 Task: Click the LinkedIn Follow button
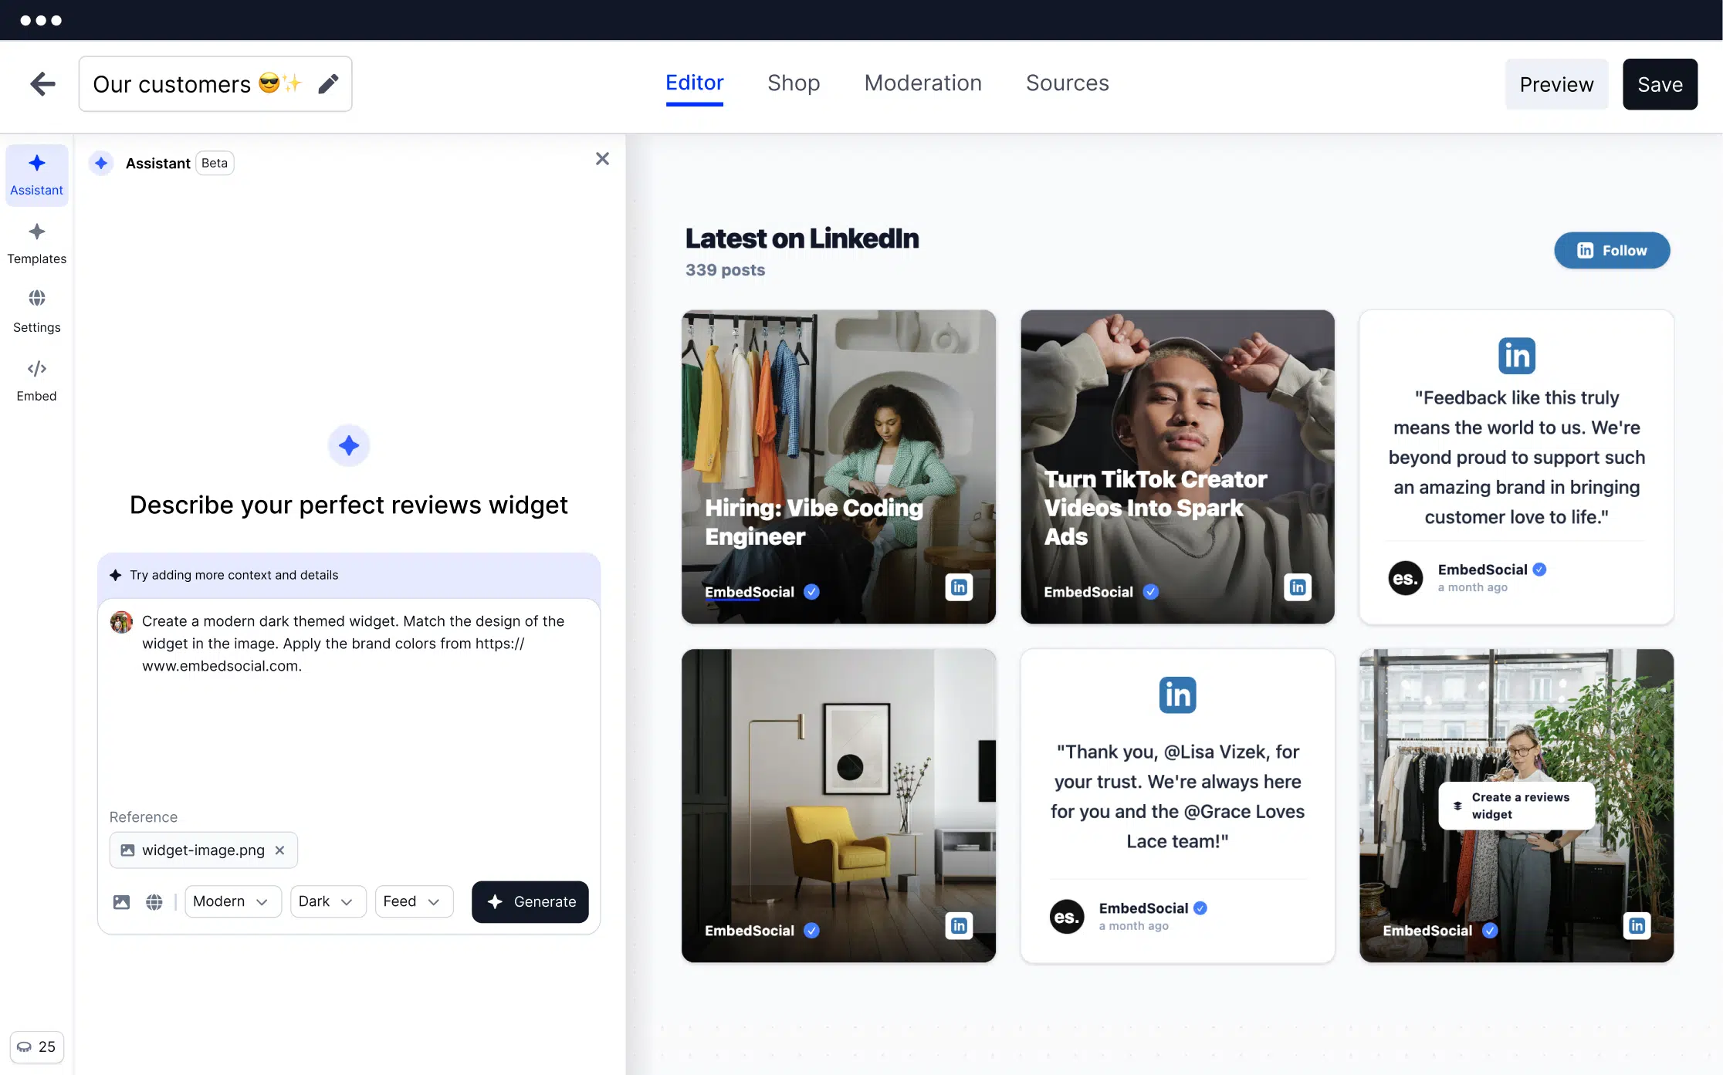pos(1611,250)
